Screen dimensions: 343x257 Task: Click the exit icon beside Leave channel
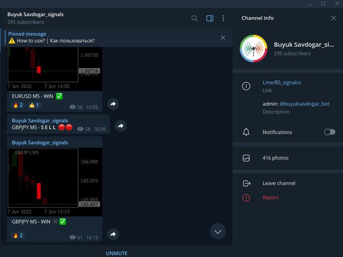[247, 183]
